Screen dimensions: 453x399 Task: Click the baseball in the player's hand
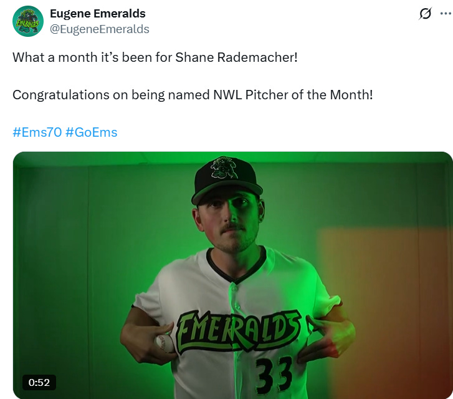click(165, 343)
